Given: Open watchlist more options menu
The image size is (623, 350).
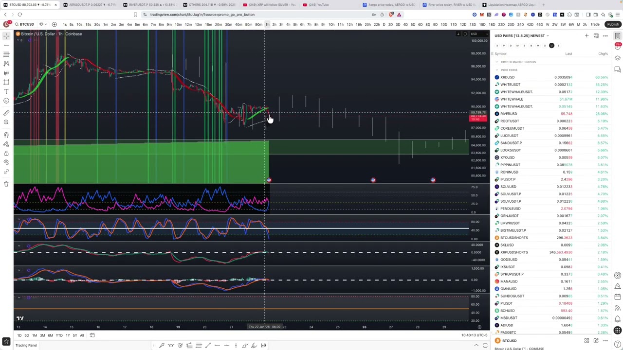Looking at the screenshot, I should point(605,35).
